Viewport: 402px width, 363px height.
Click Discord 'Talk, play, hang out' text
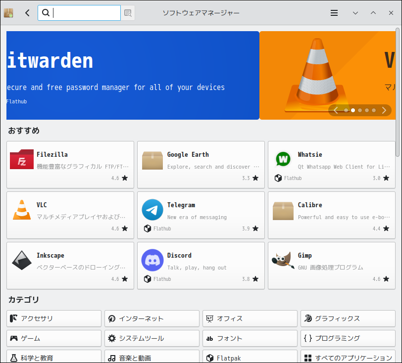click(x=197, y=268)
